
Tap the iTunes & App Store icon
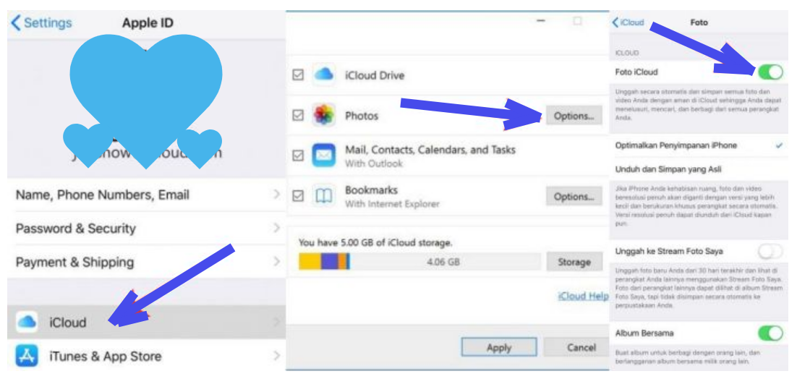(27, 356)
